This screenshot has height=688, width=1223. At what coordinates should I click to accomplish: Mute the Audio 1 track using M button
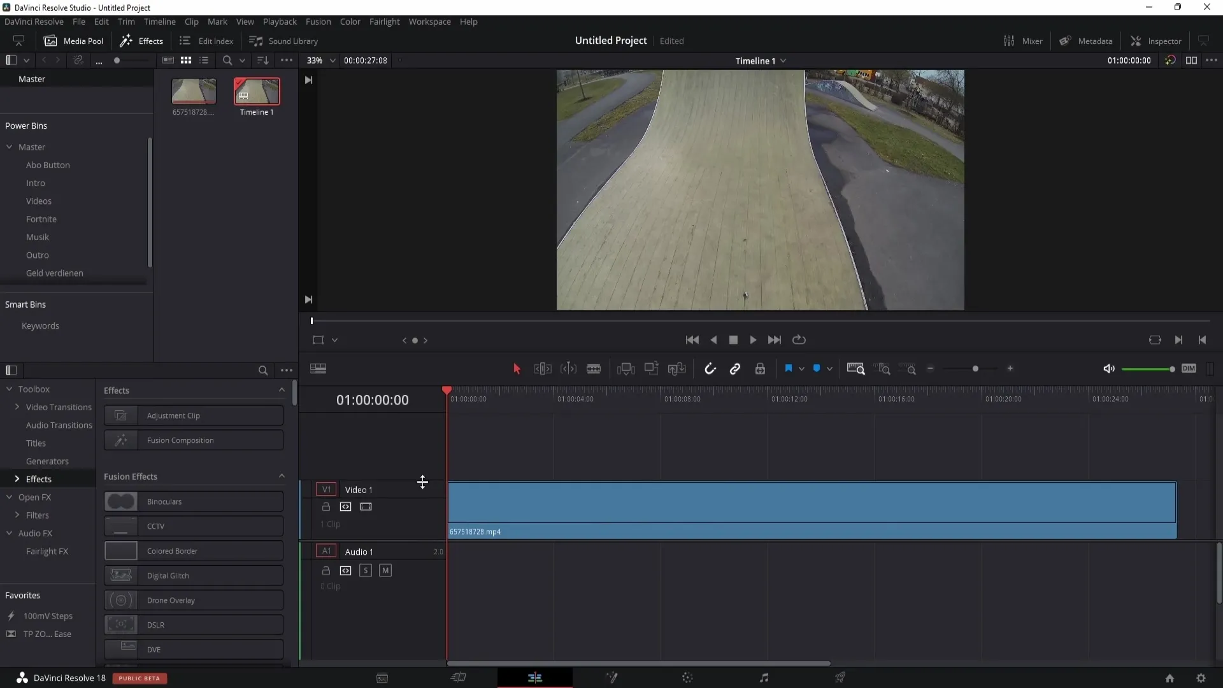[x=385, y=570]
